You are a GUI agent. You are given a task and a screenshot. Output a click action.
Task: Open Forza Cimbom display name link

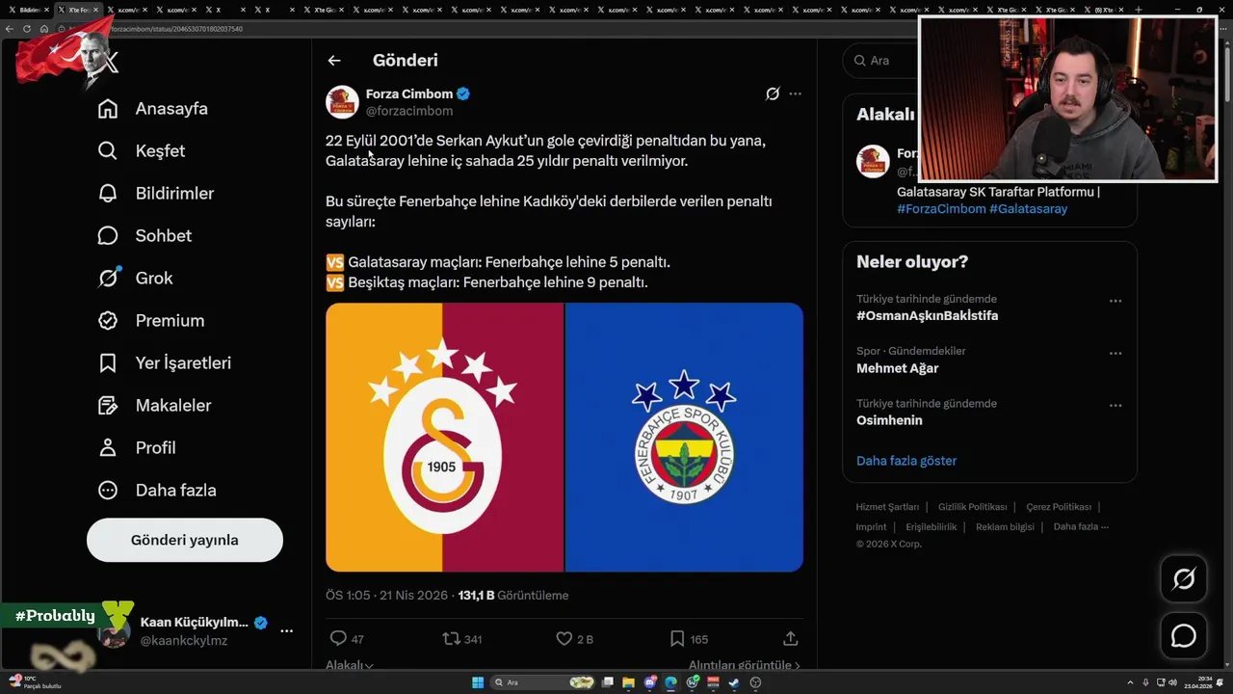click(409, 94)
